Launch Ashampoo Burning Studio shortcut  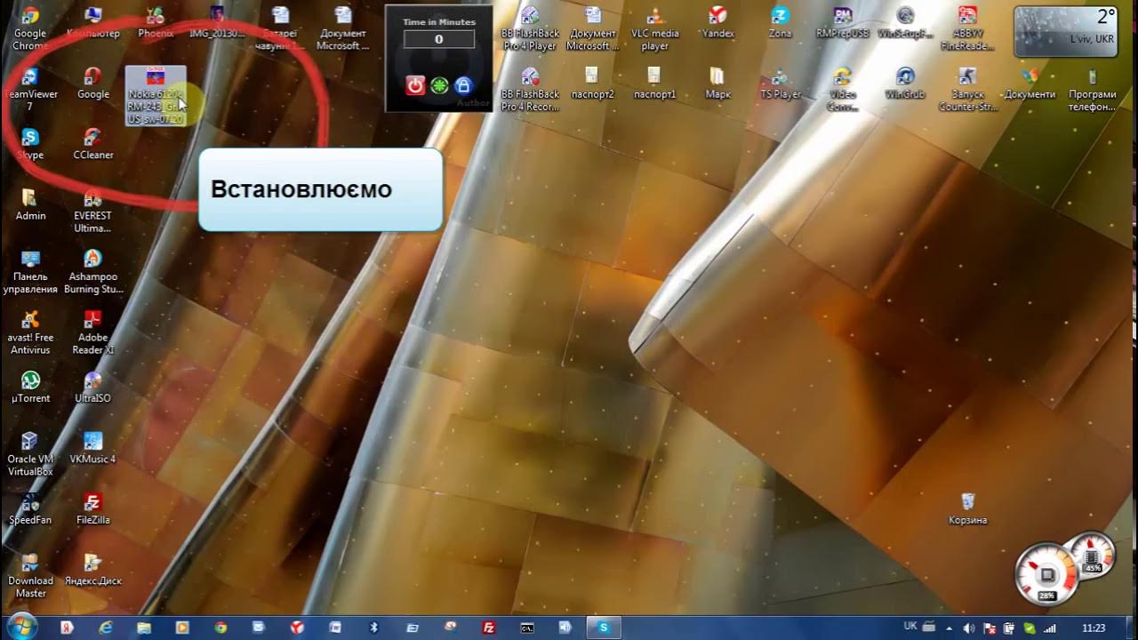click(x=92, y=271)
